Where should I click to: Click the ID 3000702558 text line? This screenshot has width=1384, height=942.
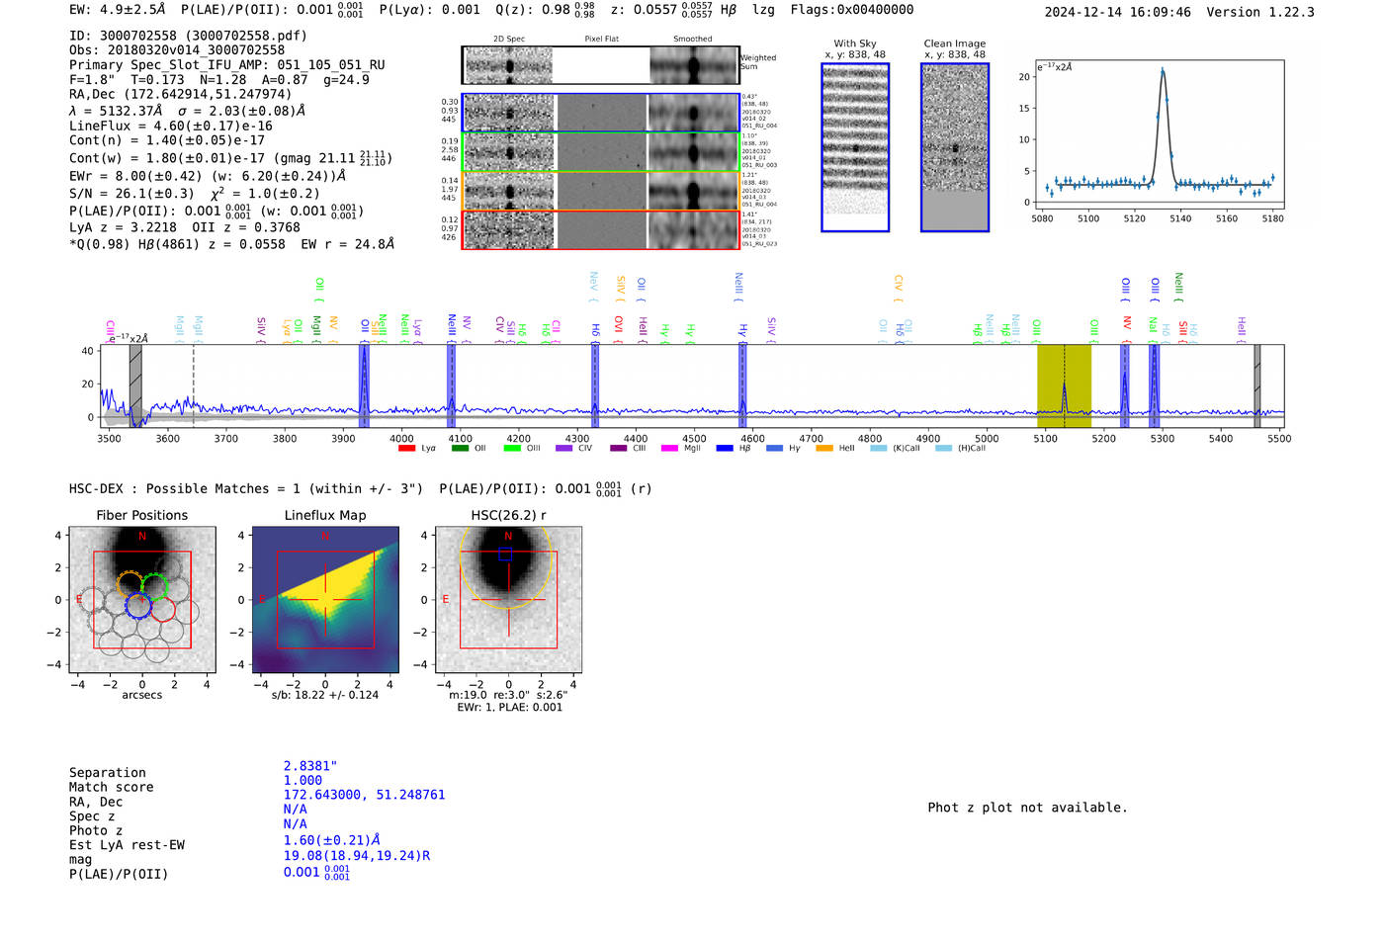pos(188,36)
